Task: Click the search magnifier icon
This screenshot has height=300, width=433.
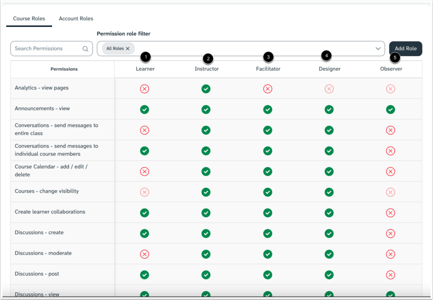Action: pyautogui.click(x=85, y=48)
